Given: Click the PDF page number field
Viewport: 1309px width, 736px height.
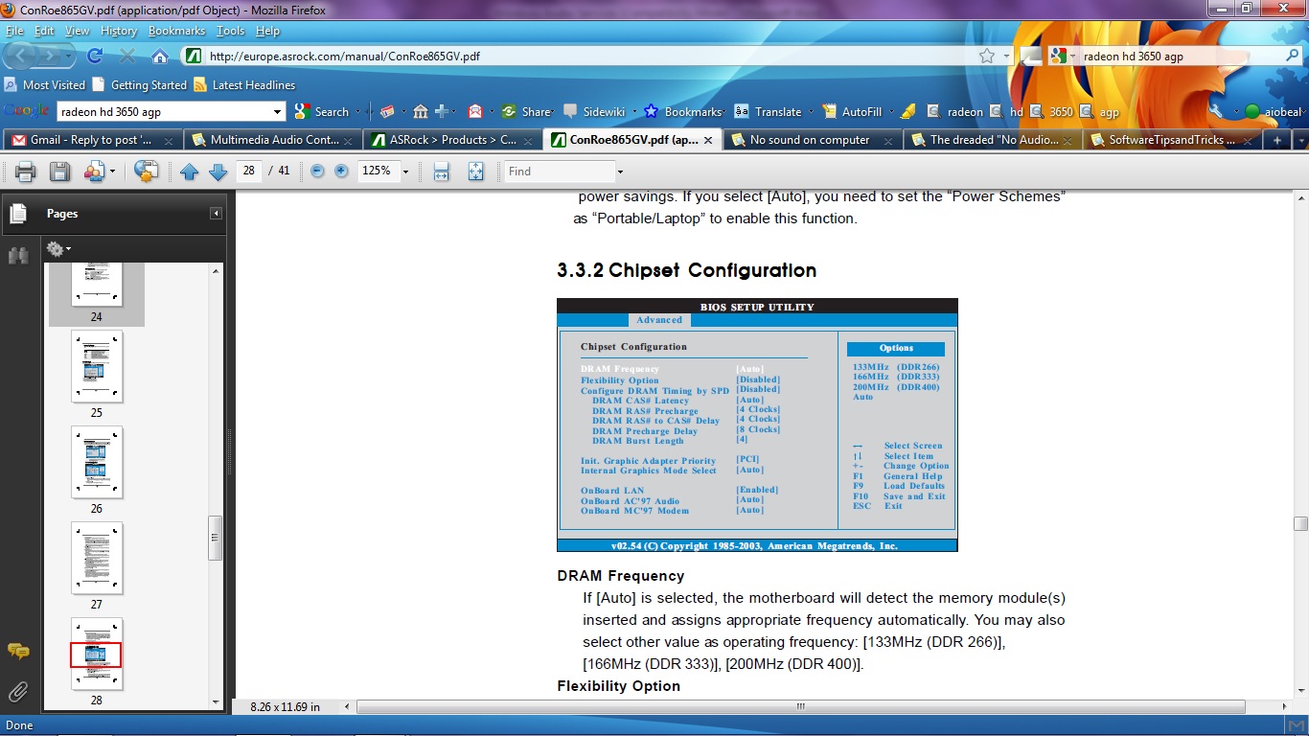Looking at the screenshot, I should click(249, 172).
